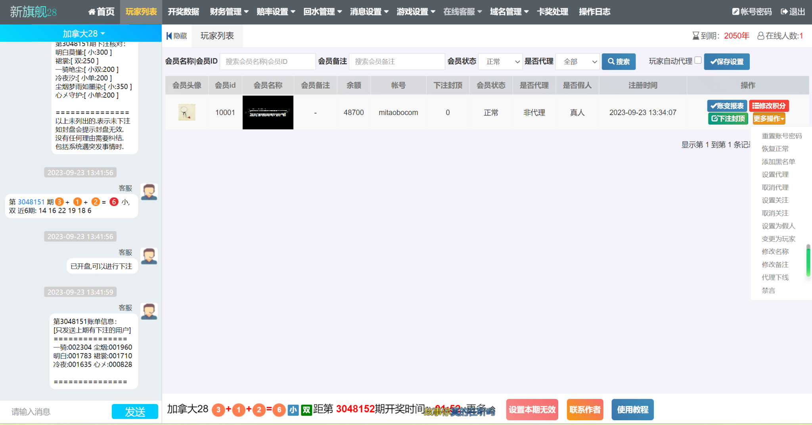Open the 是否代理 dropdown
The width and height of the screenshot is (812, 425).
577,62
